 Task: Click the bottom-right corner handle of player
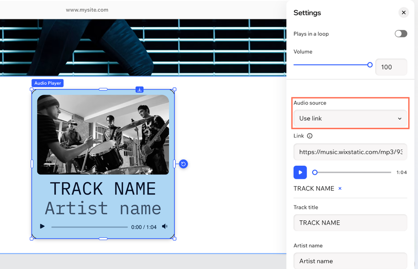tap(175, 239)
